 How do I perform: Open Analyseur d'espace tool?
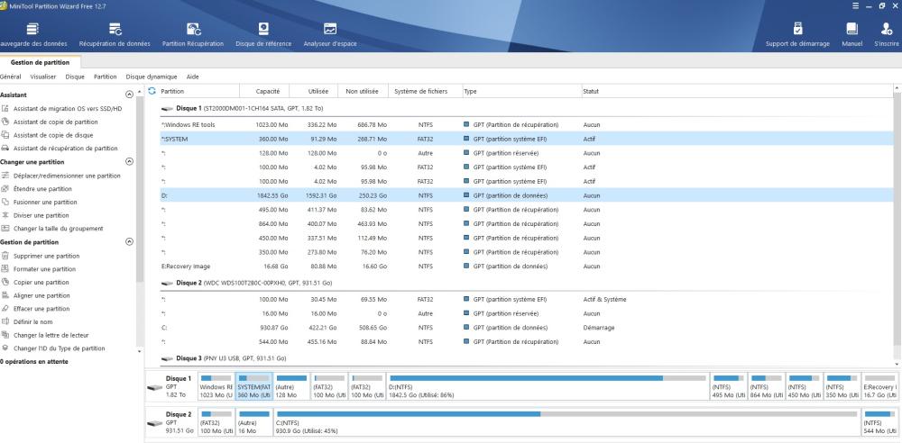pyautogui.click(x=330, y=33)
